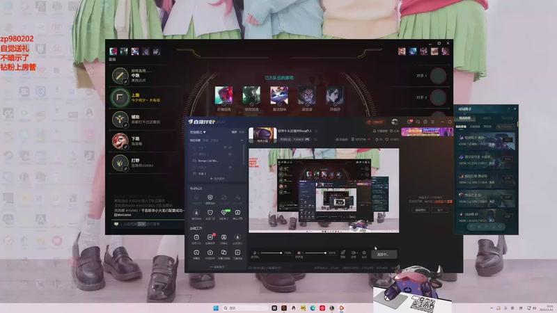557x313 pixels.
Task: Expand more tools at toolbox bottom
Action: pos(217,266)
